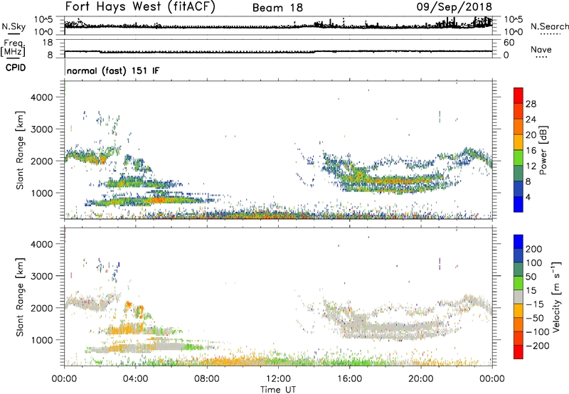The image size is (569, 394).
Task: Click the "08:00" time tick label
Action: pos(207,379)
